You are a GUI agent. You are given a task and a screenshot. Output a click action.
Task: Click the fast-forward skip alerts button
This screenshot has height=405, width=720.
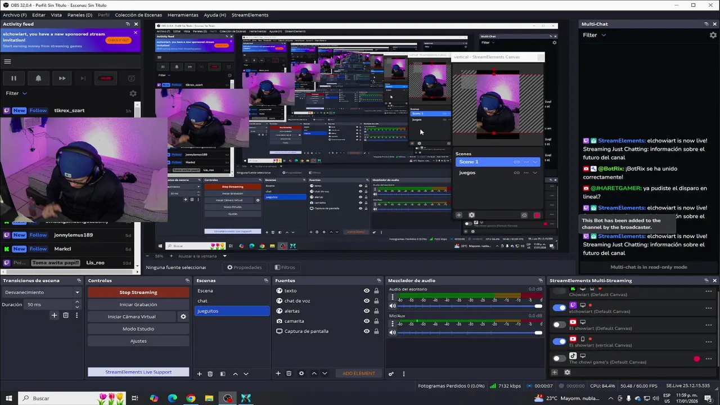click(x=62, y=79)
